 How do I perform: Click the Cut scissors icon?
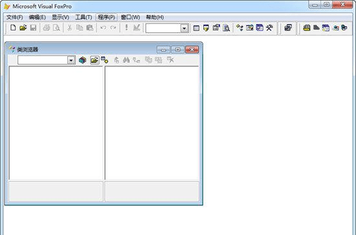69,28
